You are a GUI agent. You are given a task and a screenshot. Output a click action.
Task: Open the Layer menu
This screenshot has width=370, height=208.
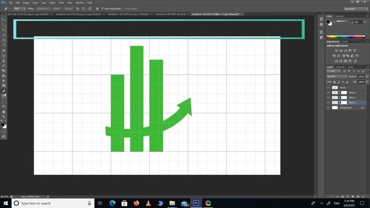coord(35,2)
